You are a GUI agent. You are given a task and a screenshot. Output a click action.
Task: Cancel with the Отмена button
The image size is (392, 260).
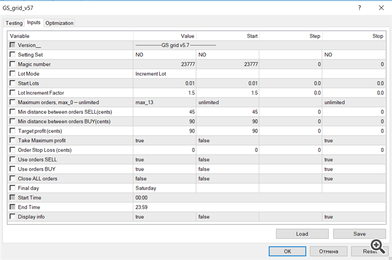click(329, 251)
